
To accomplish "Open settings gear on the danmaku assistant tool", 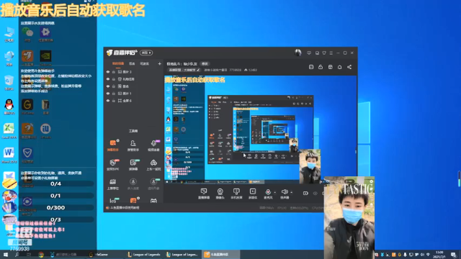I will (x=117, y=140).
